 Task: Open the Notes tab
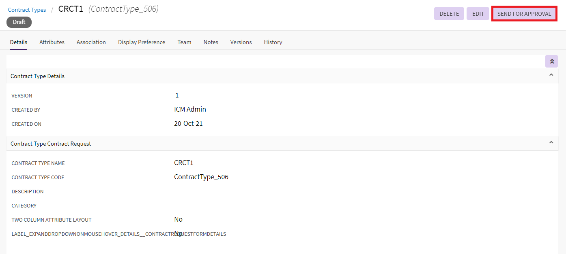pos(211,42)
